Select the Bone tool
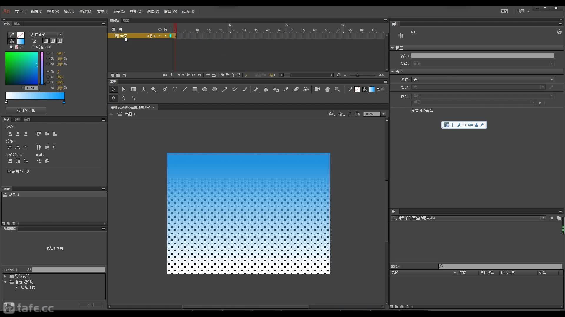Image resolution: width=565 pixels, height=317 pixels. [x=256, y=89]
